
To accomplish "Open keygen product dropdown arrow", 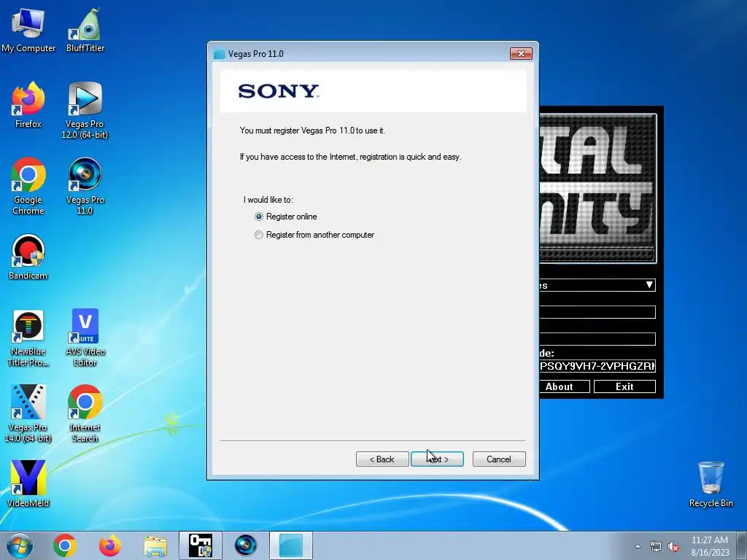I will [649, 285].
